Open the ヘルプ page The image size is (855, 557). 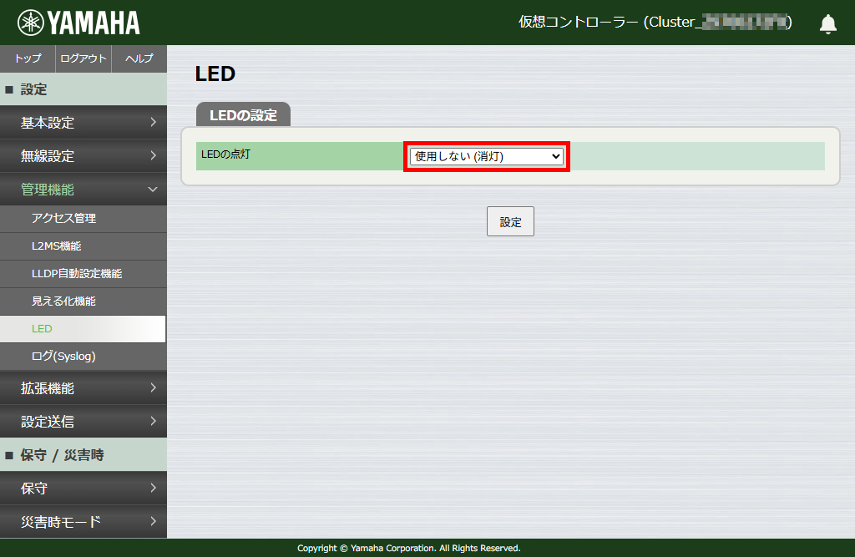coord(139,58)
